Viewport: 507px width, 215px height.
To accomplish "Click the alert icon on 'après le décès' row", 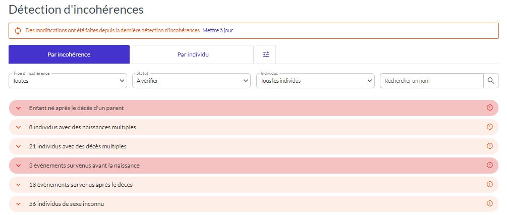I will click(x=489, y=184).
